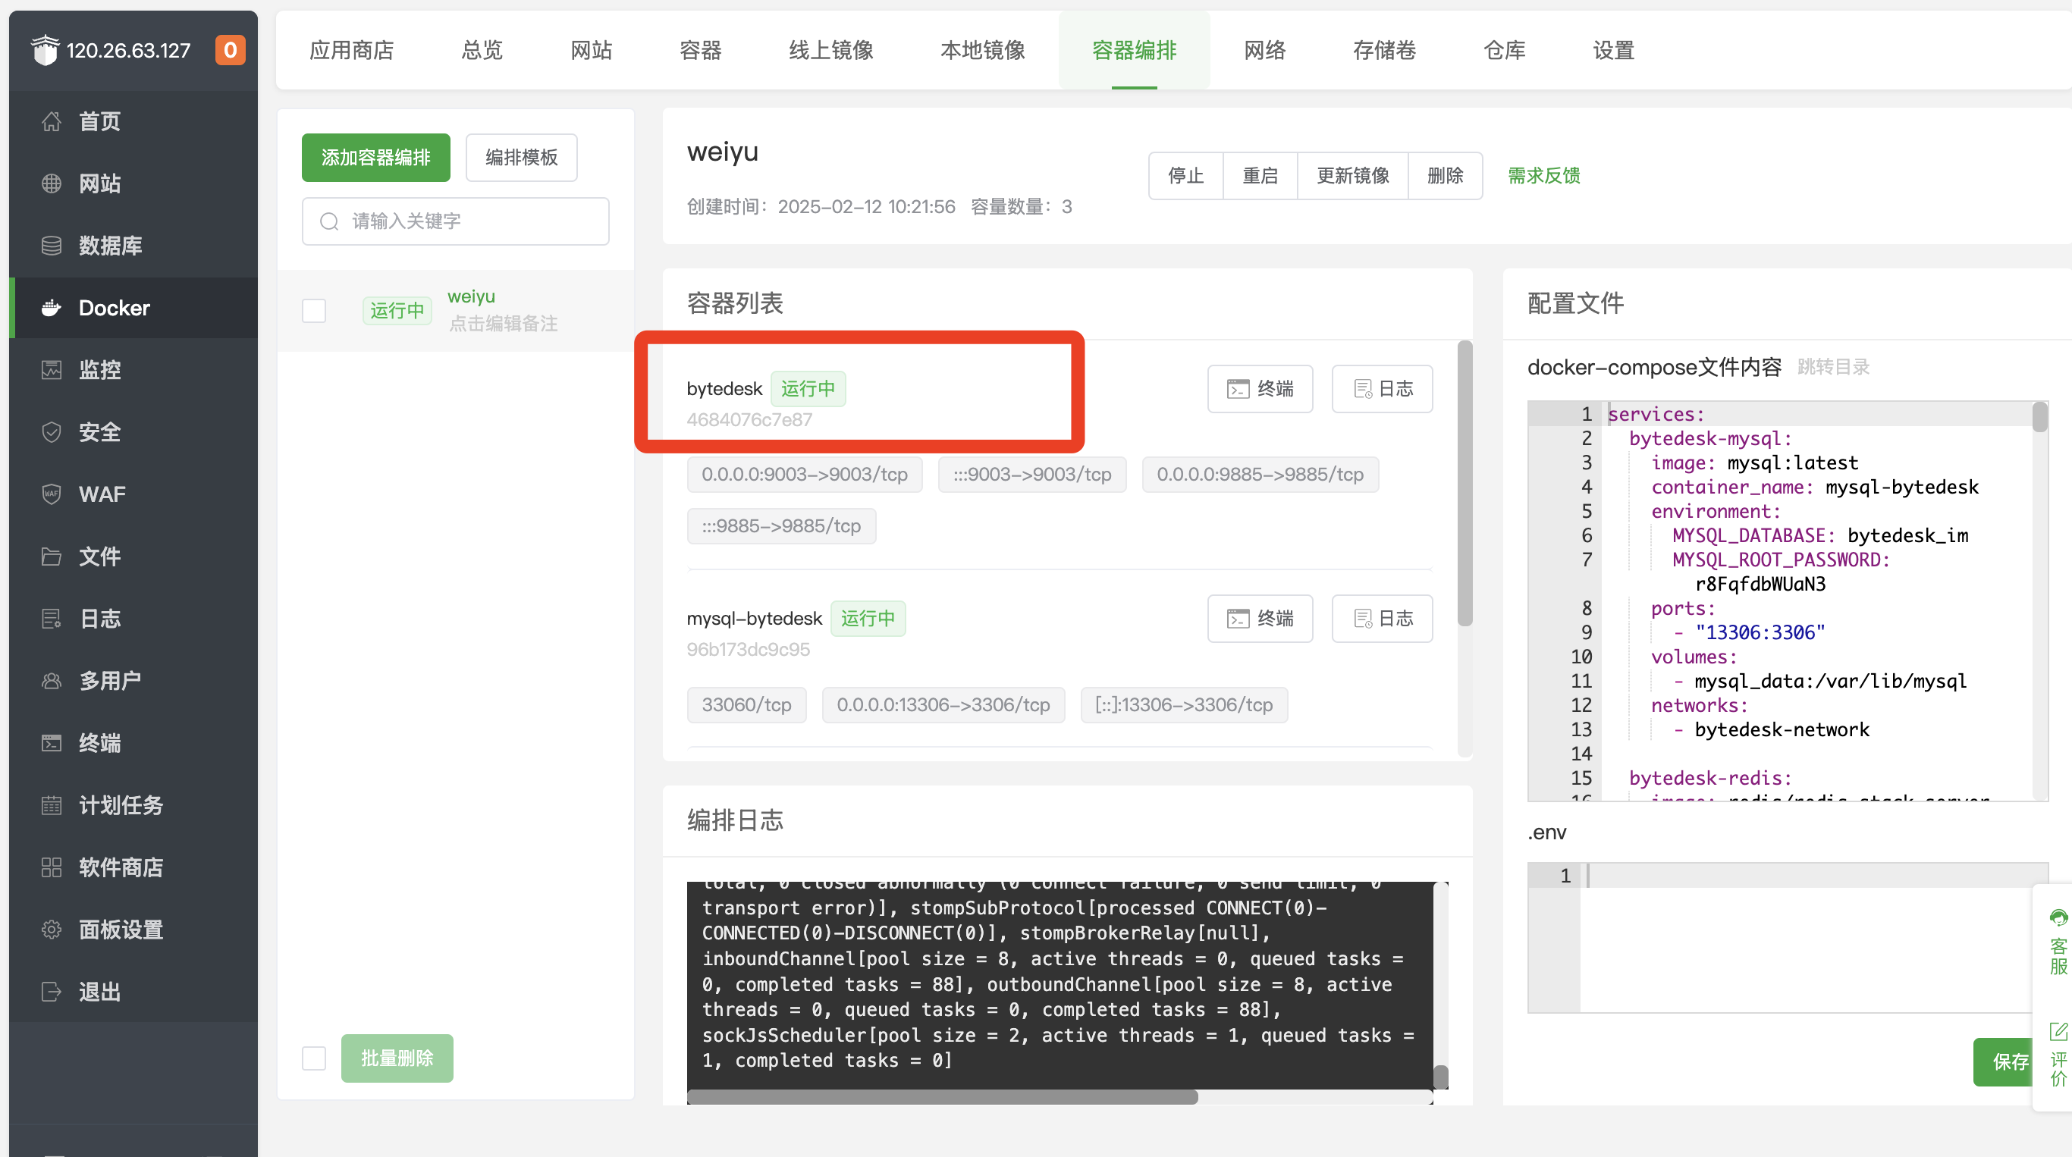This screenshot has height=1157, width=2072.
Task: Tick the select-all checkbox near 批量删除
Action: point(314,1058)
